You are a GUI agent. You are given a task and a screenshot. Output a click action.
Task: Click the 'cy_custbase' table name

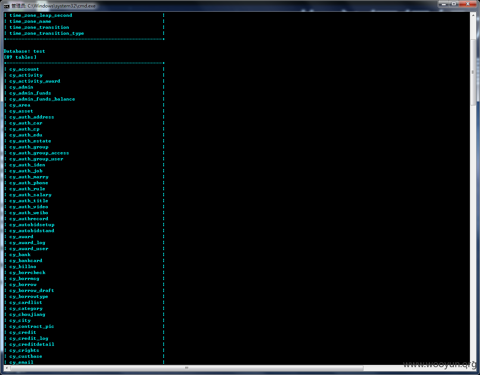coord(26,356)
